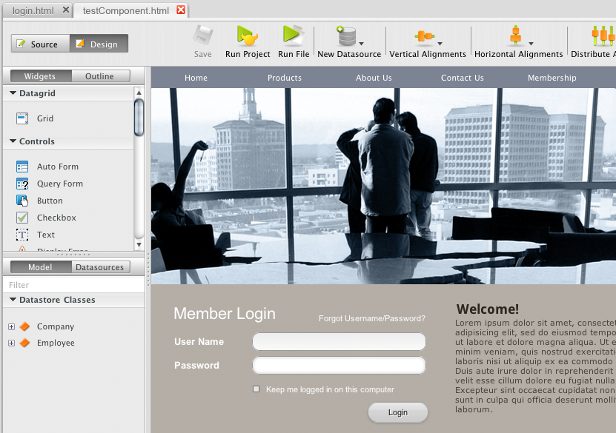Switch to Source view
The image size is (616, 433).
point(41,44)
